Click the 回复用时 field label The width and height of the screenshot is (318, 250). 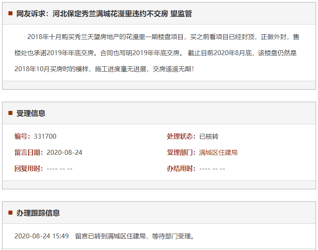(29, 168)
